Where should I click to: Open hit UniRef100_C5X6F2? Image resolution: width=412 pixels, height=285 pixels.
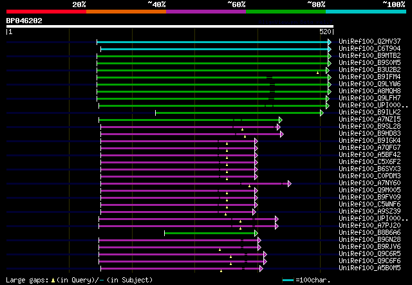point(370,162)
